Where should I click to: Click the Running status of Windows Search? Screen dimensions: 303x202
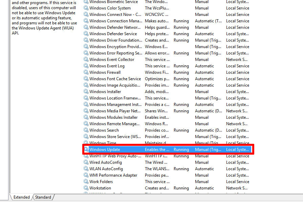(x=181, y=130)
